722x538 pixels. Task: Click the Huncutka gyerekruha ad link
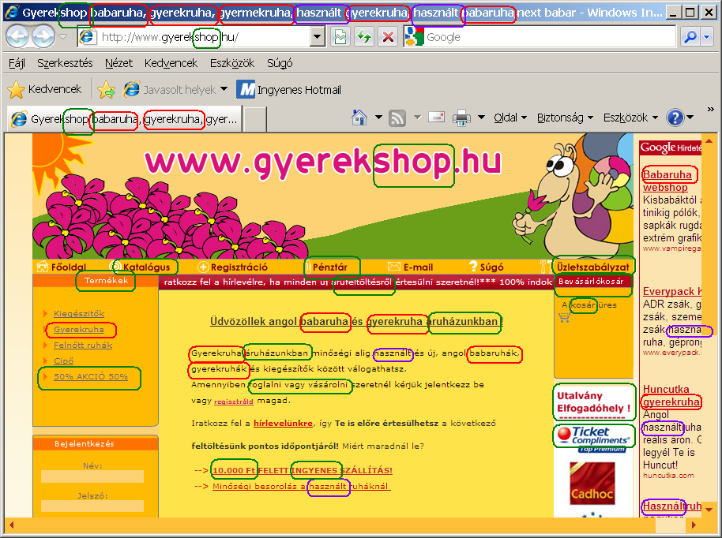tap(671, 395)
